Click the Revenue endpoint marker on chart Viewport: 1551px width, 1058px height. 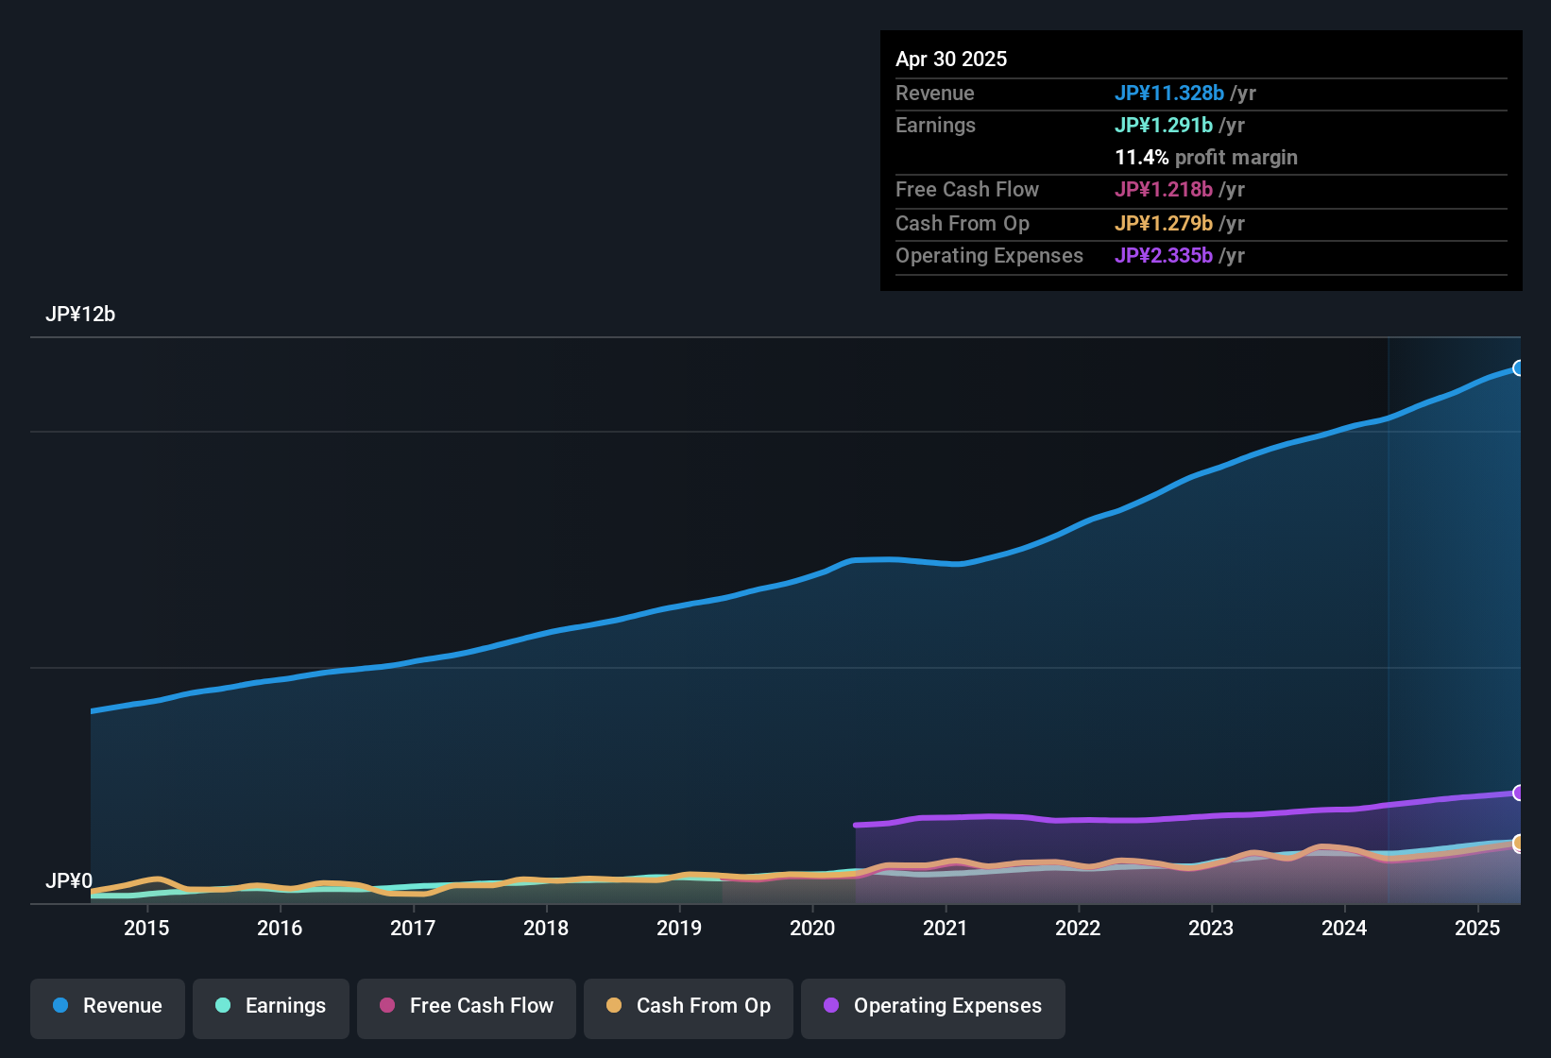pos(1518,368)
